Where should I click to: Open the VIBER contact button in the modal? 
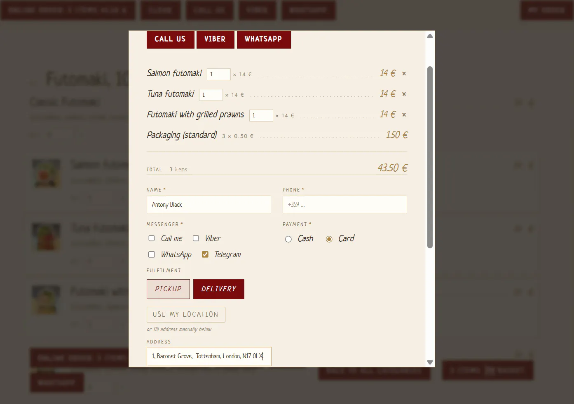(x=215, y=40)
